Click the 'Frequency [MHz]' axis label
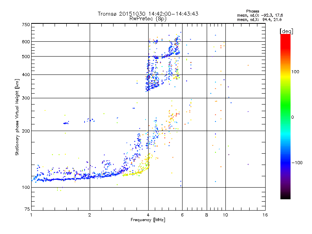The width and height of the screenshot is (312, 234). 148,220
